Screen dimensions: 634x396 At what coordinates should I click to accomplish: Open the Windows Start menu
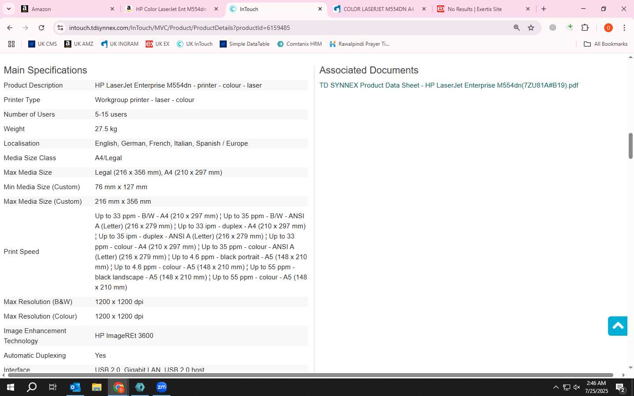coord(11,387)
